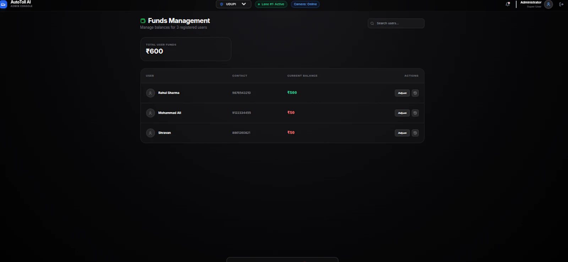
Task: Adjust Rahul Sharma's balance
Action: tap(402, 93)
